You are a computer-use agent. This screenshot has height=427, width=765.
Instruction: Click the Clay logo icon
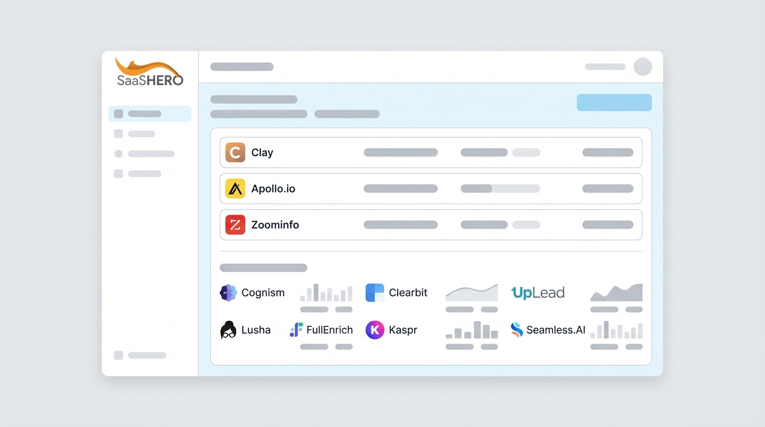pos(235,152)
